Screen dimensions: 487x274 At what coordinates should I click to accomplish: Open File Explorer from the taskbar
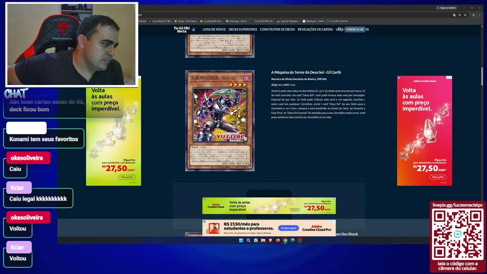[263, 240]
